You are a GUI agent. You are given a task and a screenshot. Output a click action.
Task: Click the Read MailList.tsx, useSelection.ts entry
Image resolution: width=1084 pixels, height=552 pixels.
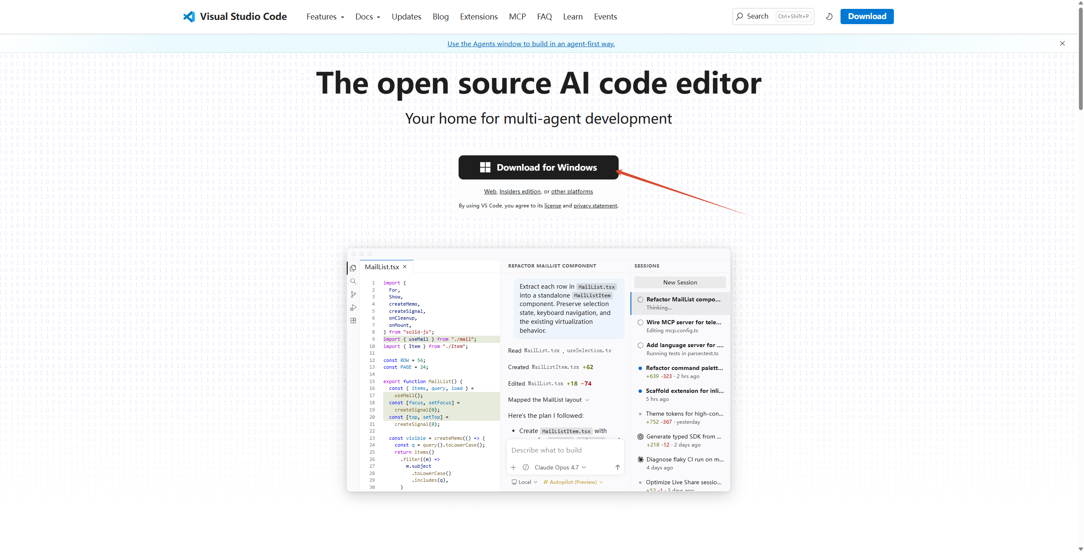[x=559, y=351]
